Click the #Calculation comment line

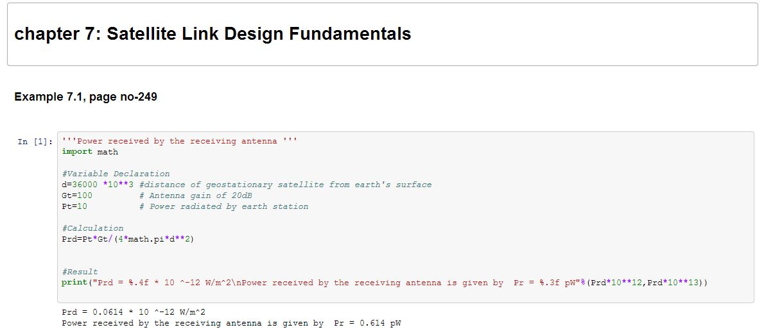(92, 228)
